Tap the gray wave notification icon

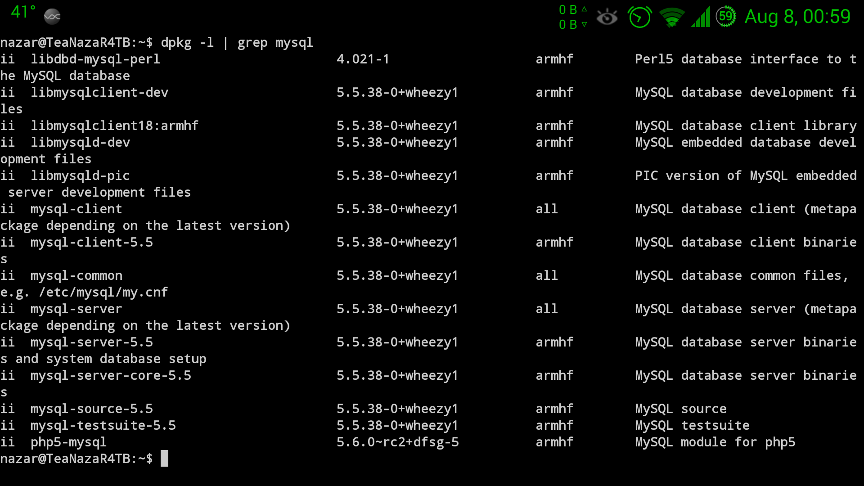pos(52,17)
